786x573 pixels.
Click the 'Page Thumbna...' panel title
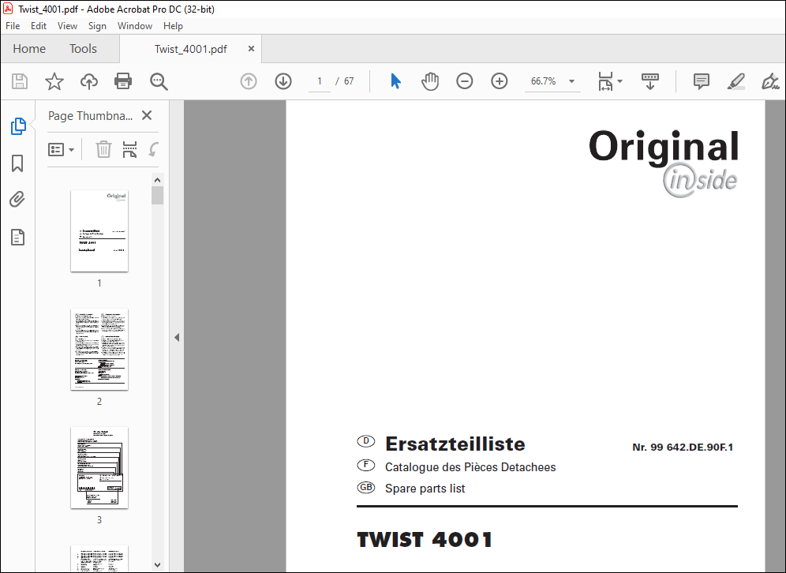coord(90,116)
